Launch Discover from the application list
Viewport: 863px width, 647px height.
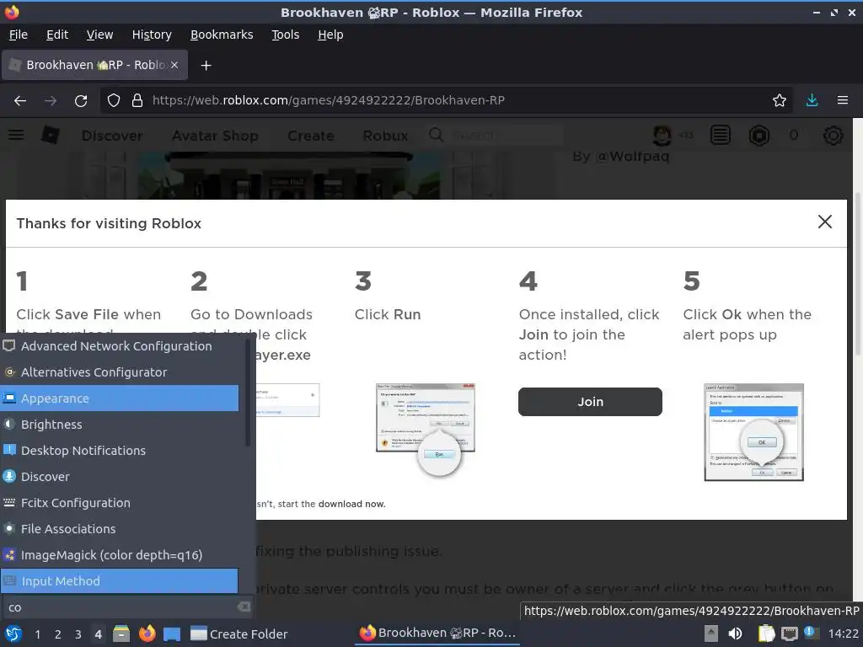(120, 477)
